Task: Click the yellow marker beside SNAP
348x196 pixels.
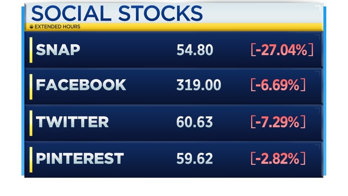Action: pyautogui.click(x=31, y=50)
